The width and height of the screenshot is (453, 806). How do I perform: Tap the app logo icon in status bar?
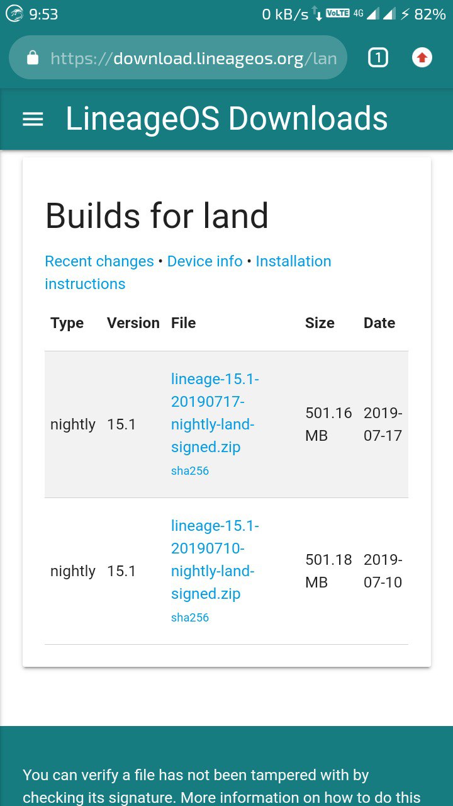coord(14,14)
